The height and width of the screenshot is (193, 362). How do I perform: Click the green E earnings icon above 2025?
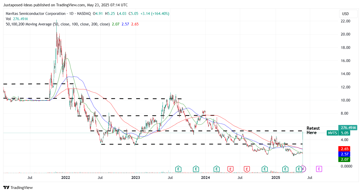tap(285, 169)
